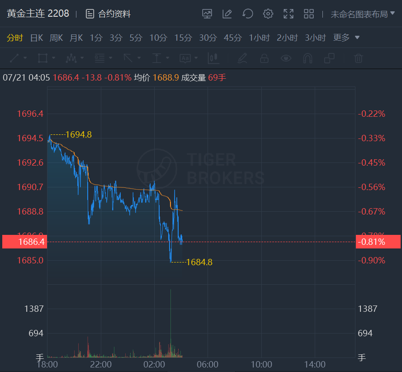This screenshot has height=372, width=402.
Task: Toggle the magnet snap mode
Action: [x=307, y=58]
